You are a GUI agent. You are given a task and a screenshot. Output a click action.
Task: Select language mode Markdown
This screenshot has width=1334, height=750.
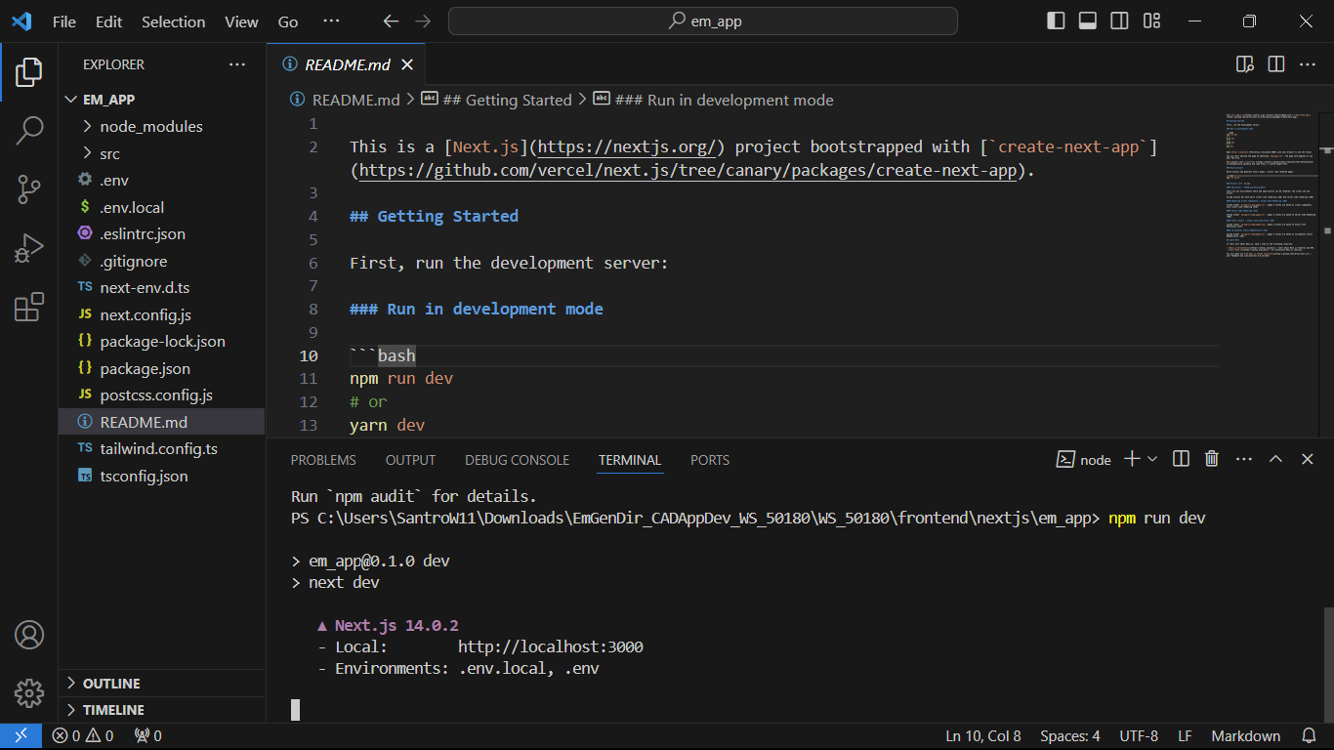coord(1246,736)
